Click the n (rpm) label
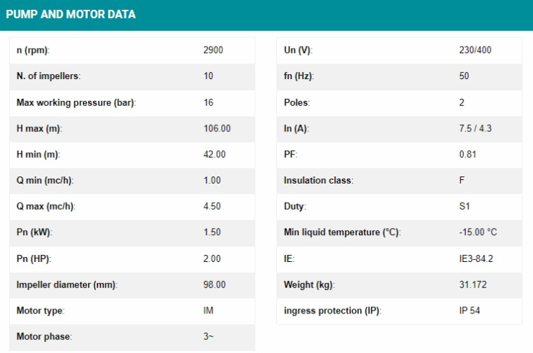 (x=33, y=50)
